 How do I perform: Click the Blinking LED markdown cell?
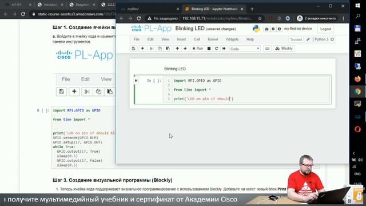(x=175, y=69)
